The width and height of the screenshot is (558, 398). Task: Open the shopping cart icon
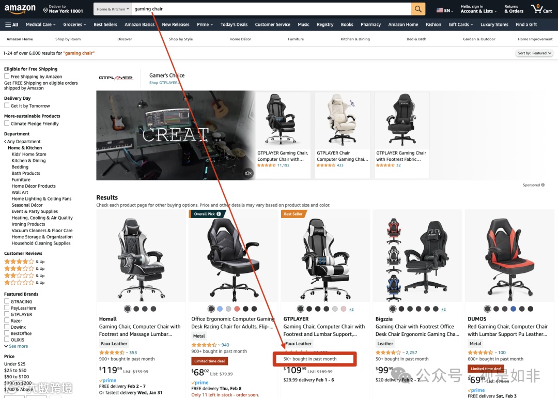point(541,9)
